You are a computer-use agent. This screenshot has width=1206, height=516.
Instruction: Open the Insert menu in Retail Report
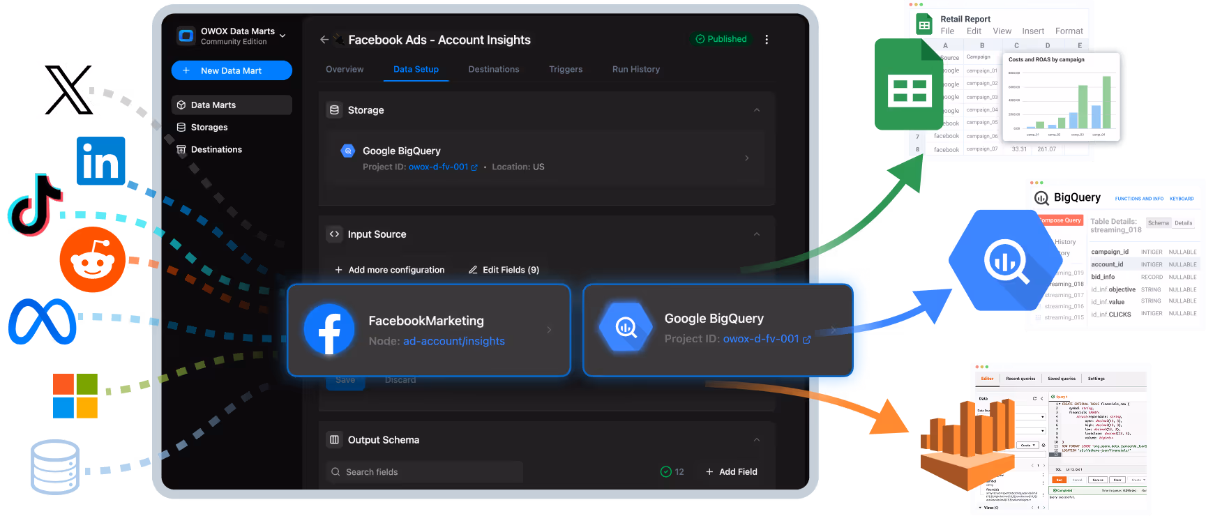point(1033,31)
